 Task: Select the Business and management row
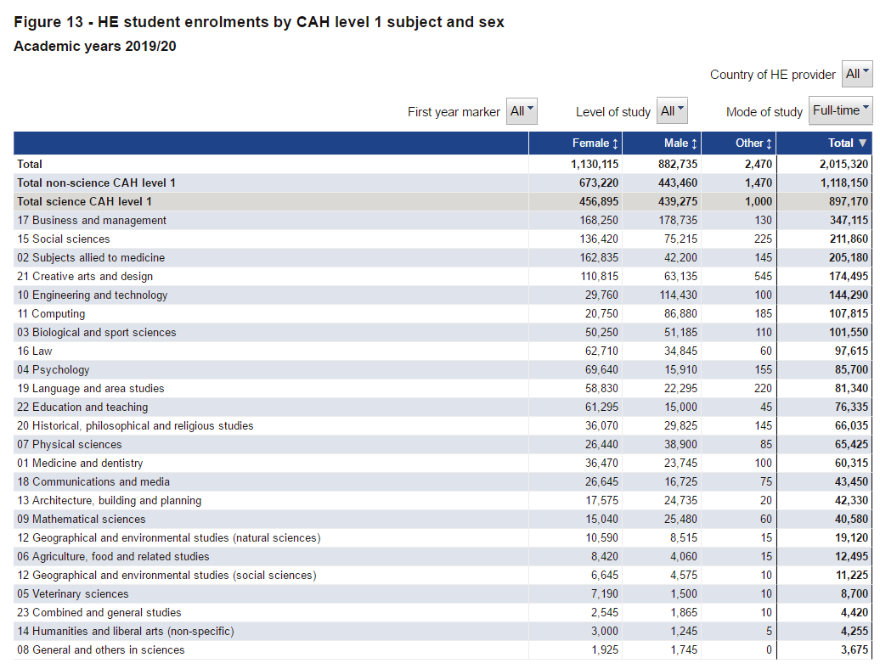(x=92, y=220)
